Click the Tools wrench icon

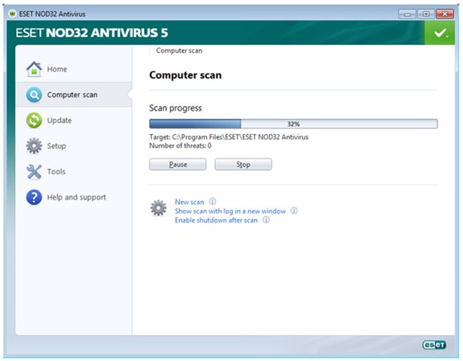[34, 171]
